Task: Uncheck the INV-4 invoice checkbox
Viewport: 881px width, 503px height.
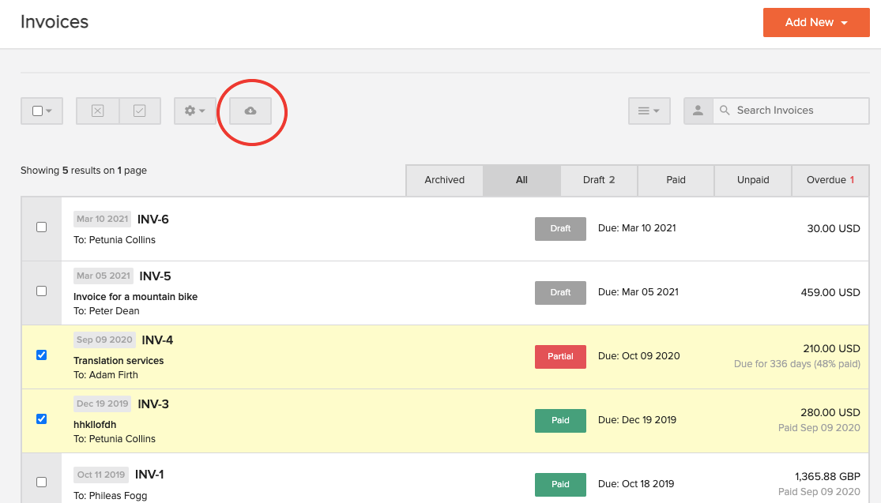Action: (42, 355)
